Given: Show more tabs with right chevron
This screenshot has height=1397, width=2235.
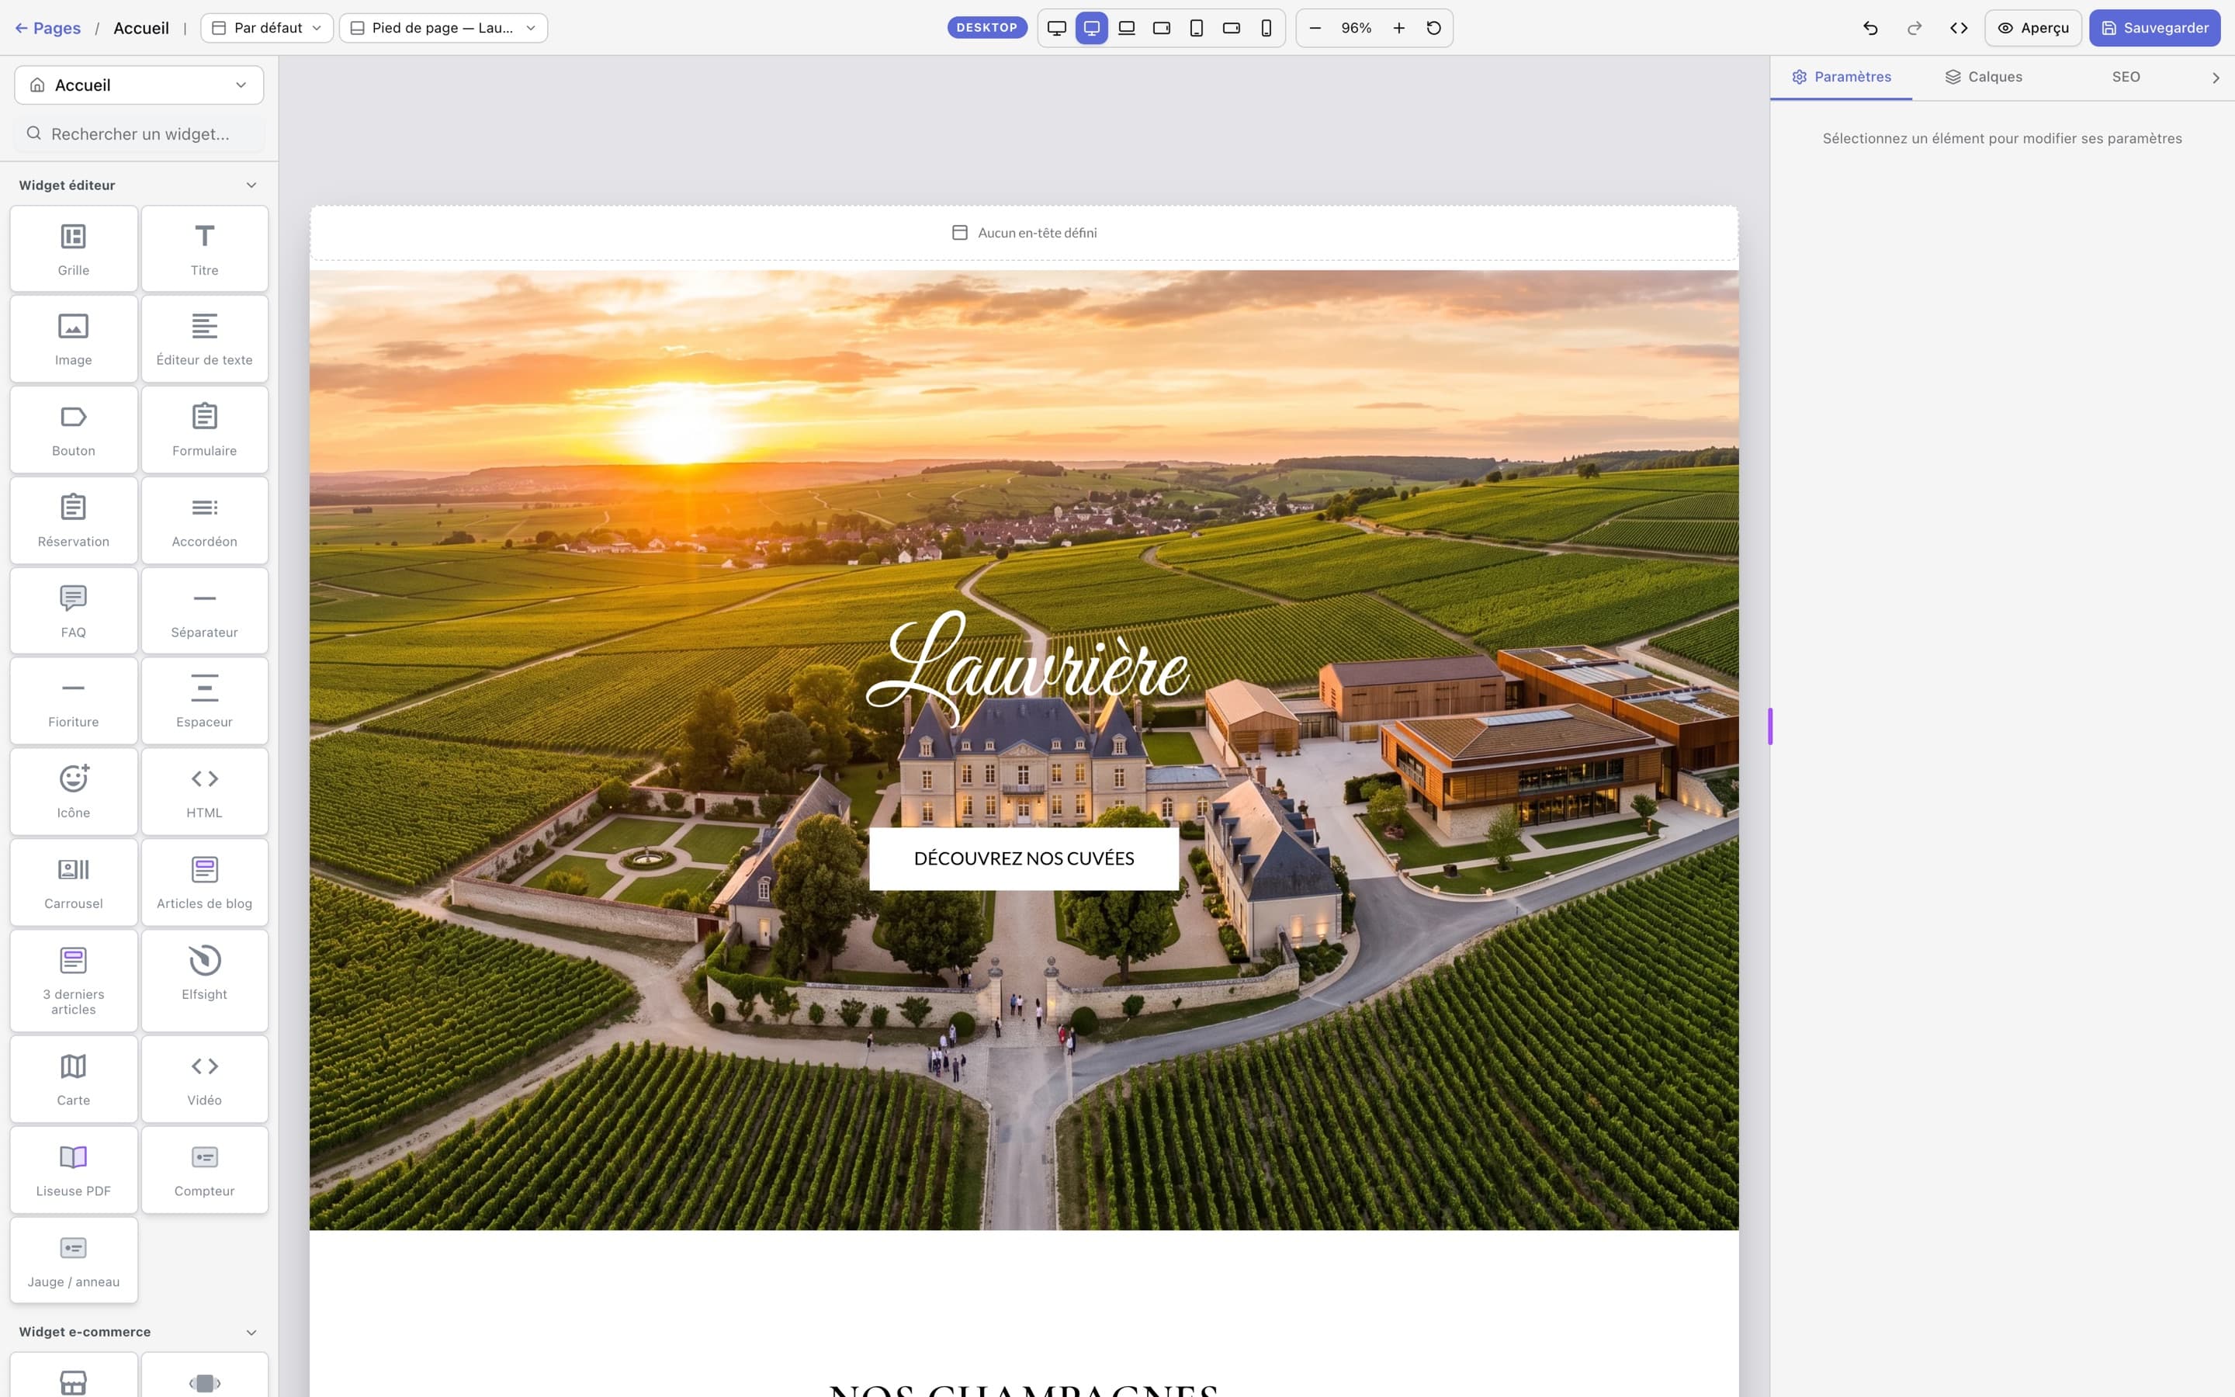Looking at the screenshot, I should tap(2215, 78).
